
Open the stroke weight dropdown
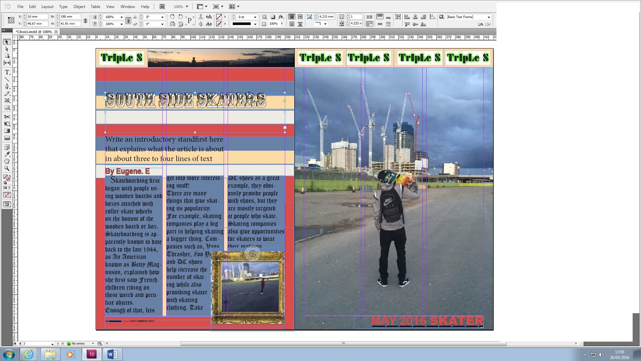click(x=255, y=17)
